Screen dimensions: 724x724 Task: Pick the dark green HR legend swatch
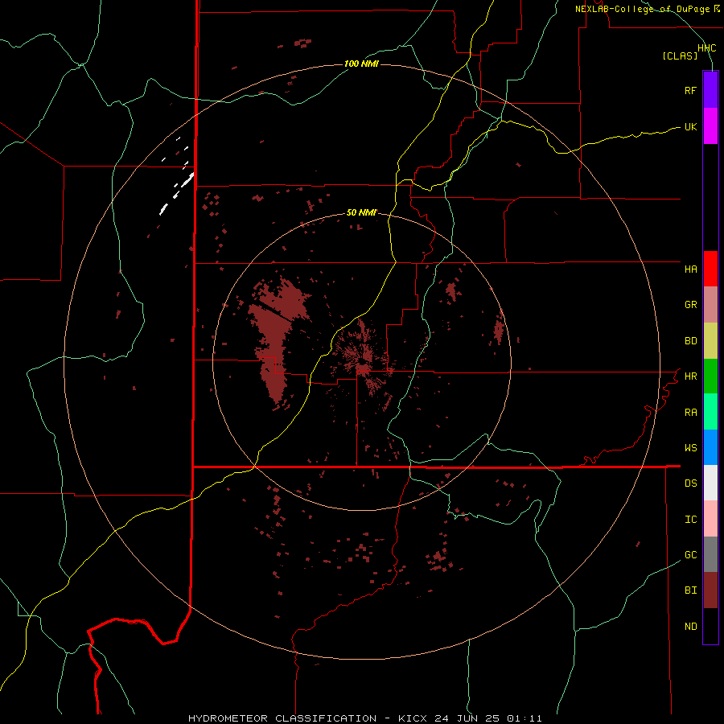[x=710, y=376]
